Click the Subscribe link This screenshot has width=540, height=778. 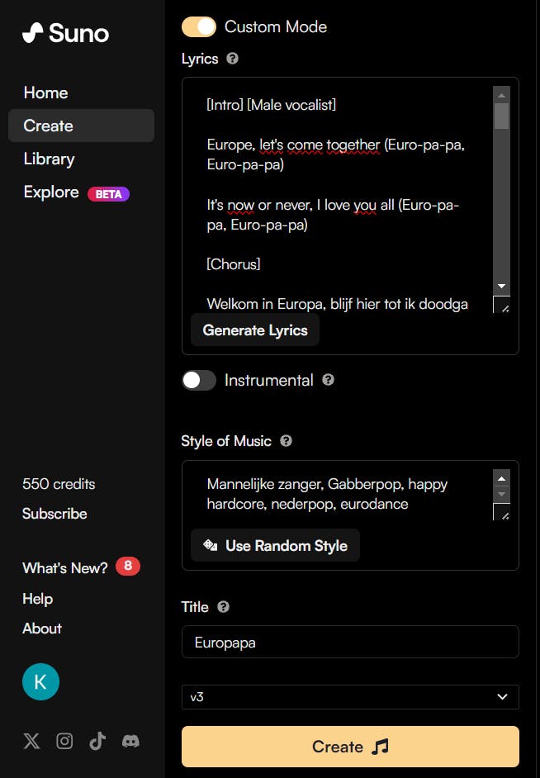(54, 514)
